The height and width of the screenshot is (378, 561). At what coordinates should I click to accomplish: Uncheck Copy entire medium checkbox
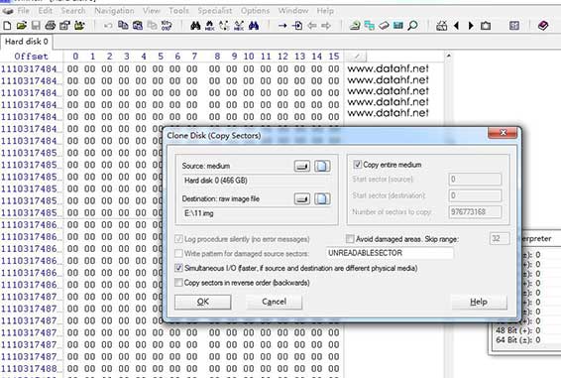[x=357, y=165]
